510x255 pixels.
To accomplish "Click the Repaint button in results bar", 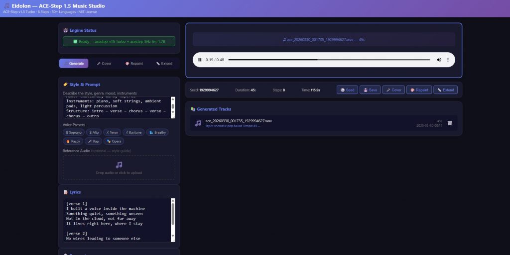I will pyautogui.click(x=419, y=90).
